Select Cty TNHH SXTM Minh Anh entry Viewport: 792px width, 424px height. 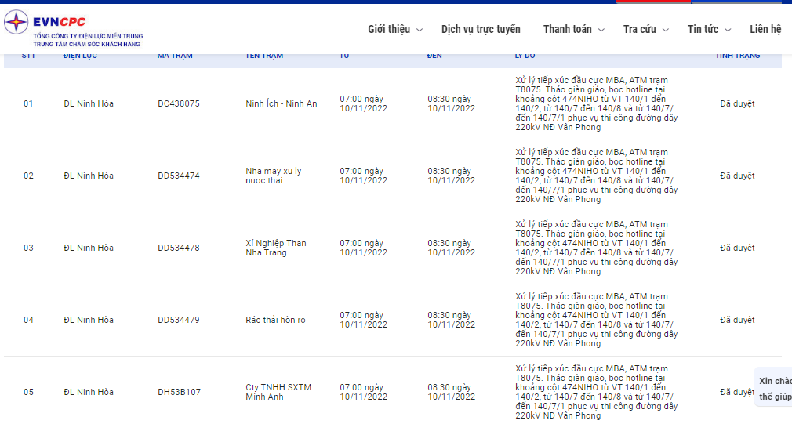[278, 392]
